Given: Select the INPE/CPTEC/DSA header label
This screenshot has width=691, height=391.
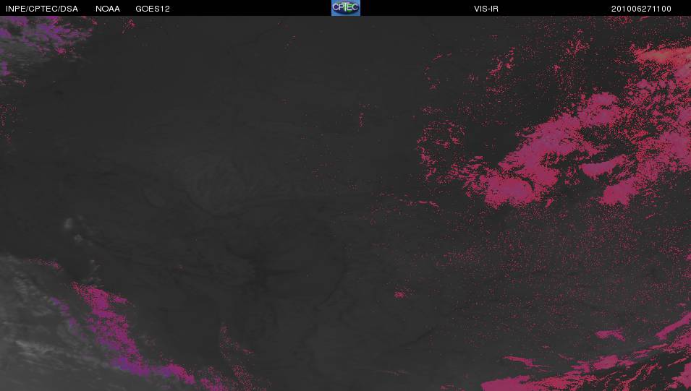Looking at the screenshot, I should coord(42,9).
